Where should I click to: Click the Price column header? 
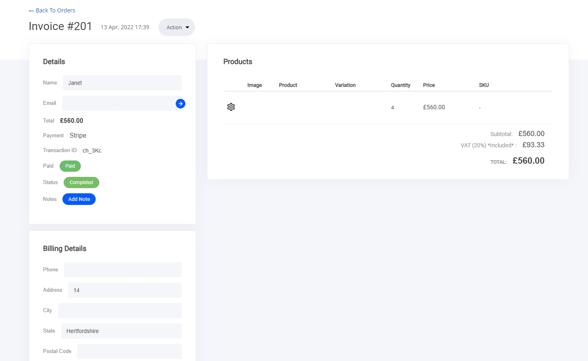429,85
